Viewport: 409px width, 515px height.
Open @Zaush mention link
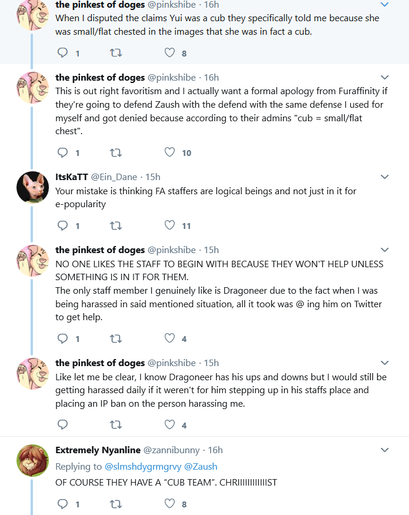tap(201, 466)
